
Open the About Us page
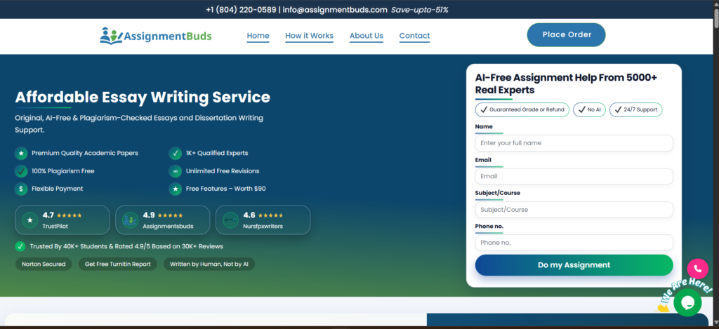click(x=367, y=36)
